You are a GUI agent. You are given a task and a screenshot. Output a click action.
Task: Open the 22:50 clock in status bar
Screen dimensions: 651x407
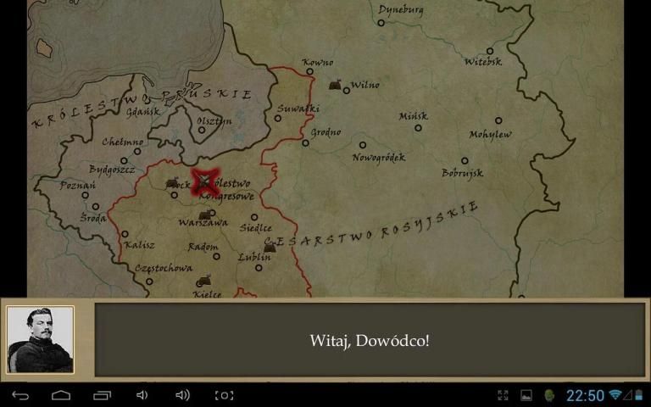[x=585, y=395]
